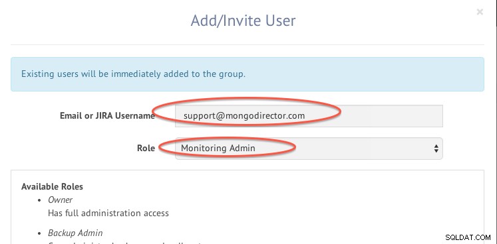Screen dimensions: 497x244
Task: Click the Role field label
Action: pyautogui.click(x=146, y=148)
